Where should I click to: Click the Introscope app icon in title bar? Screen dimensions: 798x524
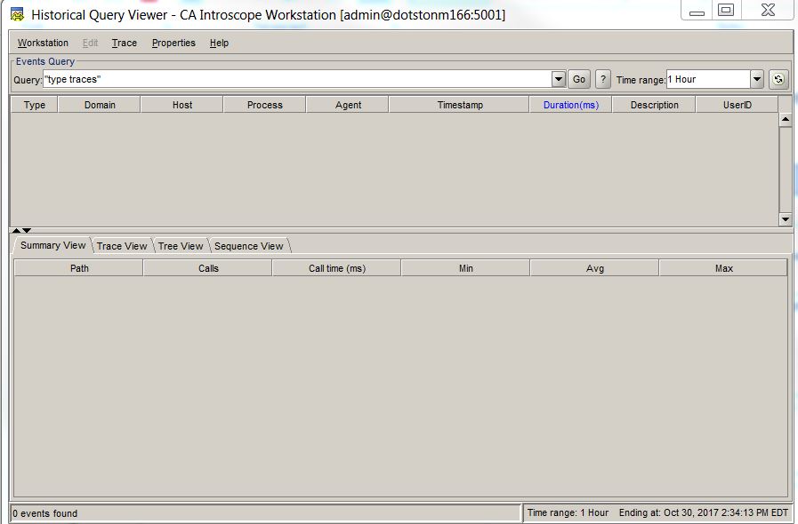point(17,15)
